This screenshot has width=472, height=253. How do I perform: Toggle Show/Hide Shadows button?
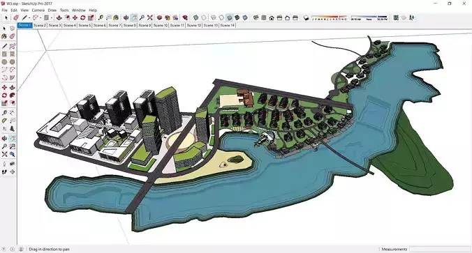(306, 17)
